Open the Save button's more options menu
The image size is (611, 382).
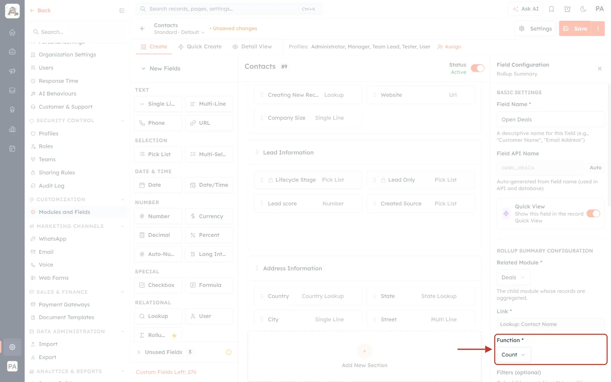coord(598,28)
